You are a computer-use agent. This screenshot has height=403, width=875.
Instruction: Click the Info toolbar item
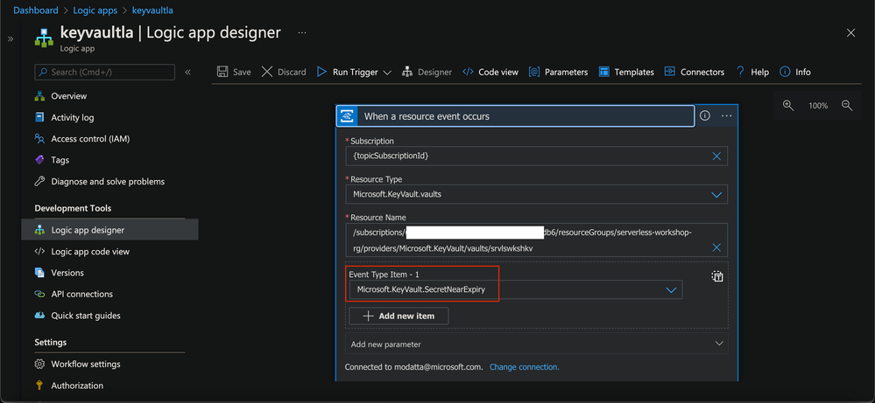tap(795, 72)
